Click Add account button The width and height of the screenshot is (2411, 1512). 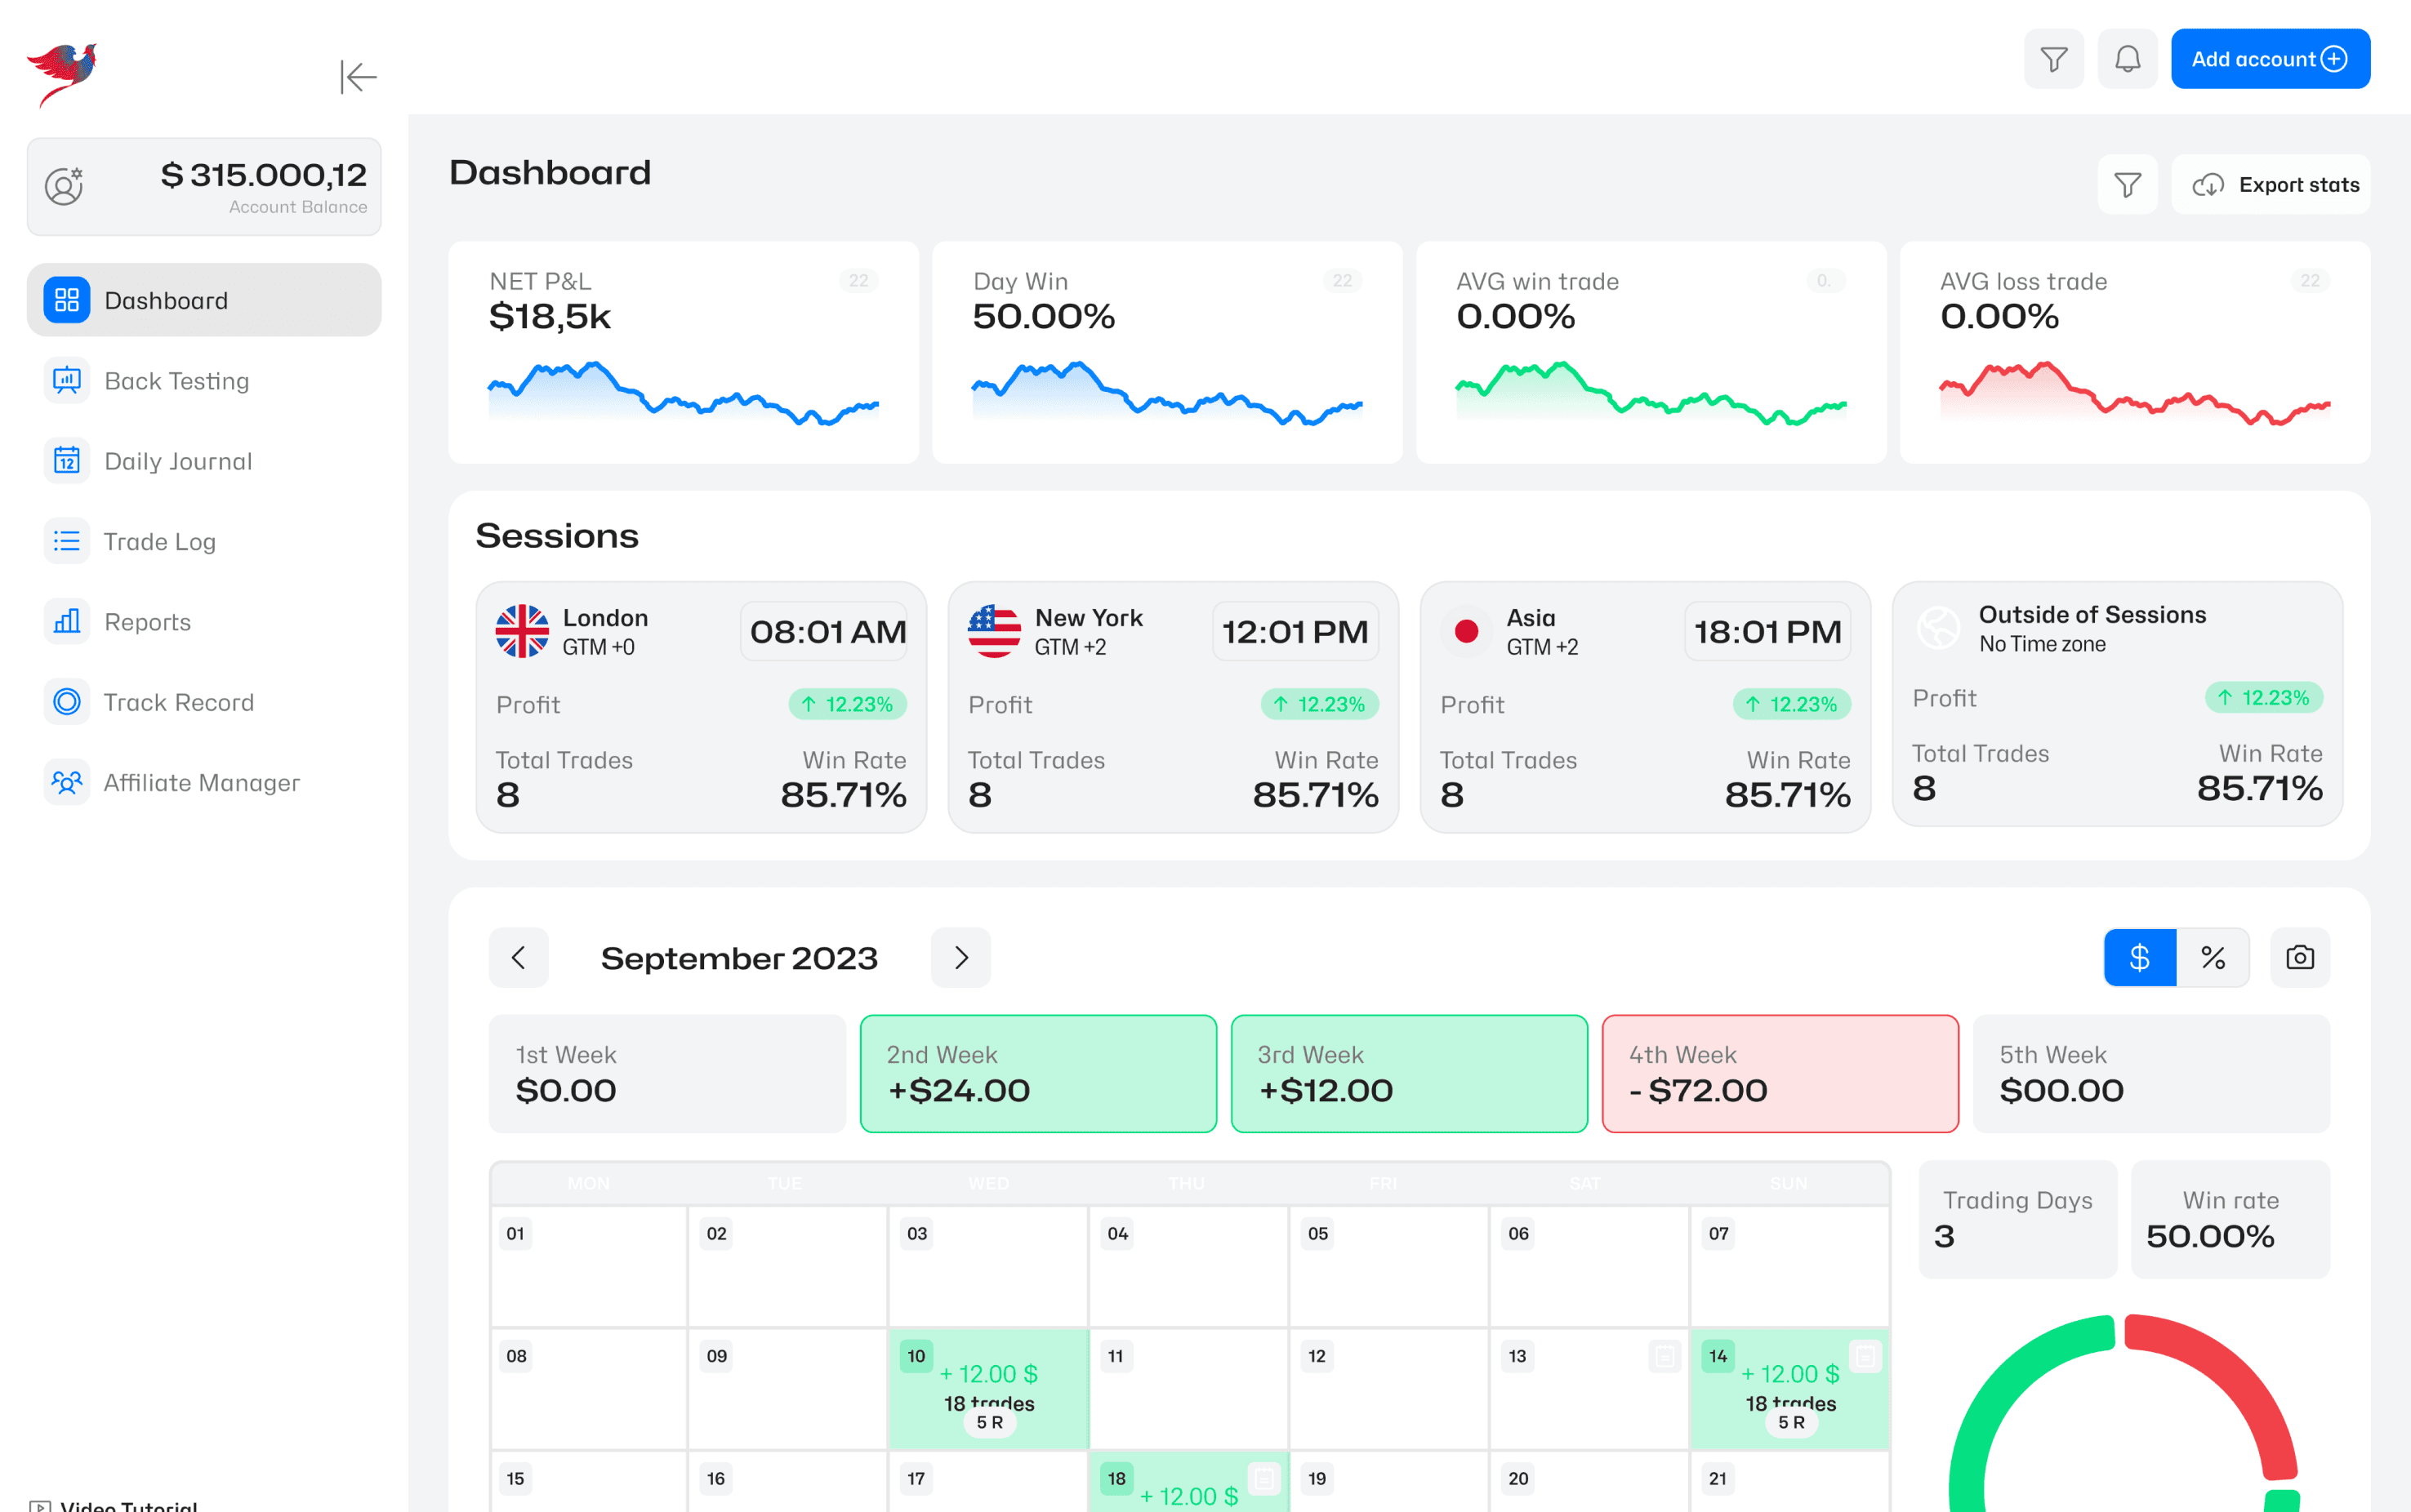2270,59
